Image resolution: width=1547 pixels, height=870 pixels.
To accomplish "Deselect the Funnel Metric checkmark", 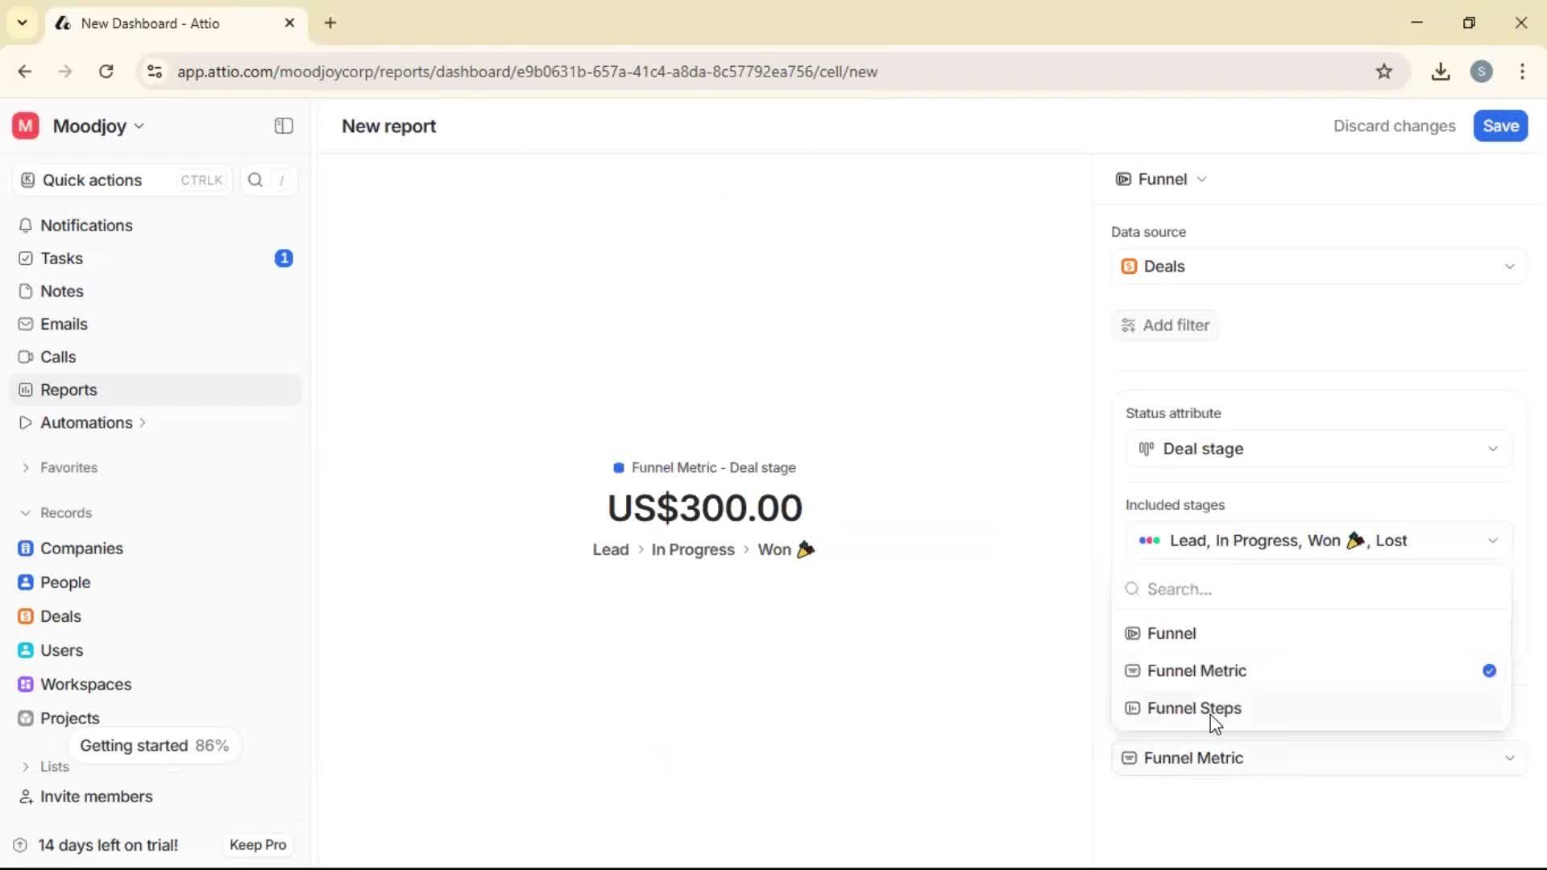I will [x=1489, y=670].
